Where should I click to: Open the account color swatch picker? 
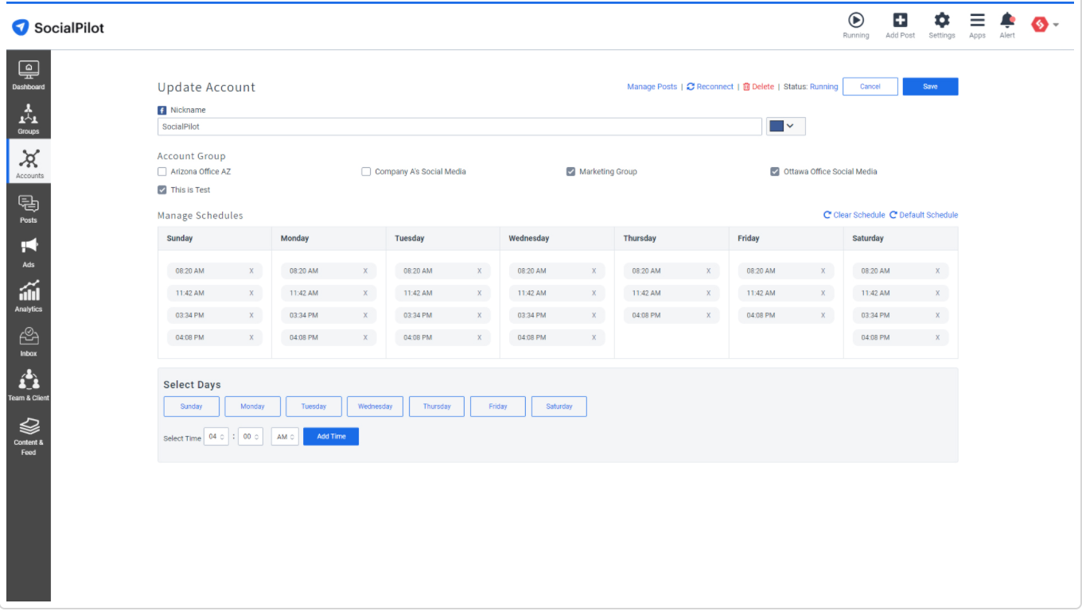click(785, 126)
